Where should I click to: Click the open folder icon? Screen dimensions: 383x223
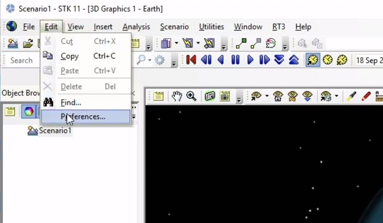coord(28,44)
